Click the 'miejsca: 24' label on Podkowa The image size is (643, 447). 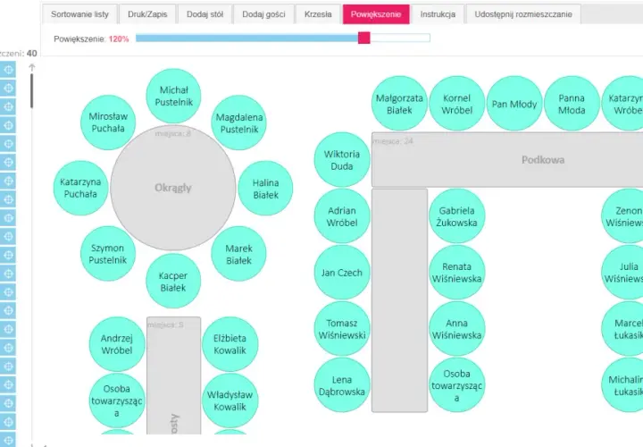coord(392,141)
